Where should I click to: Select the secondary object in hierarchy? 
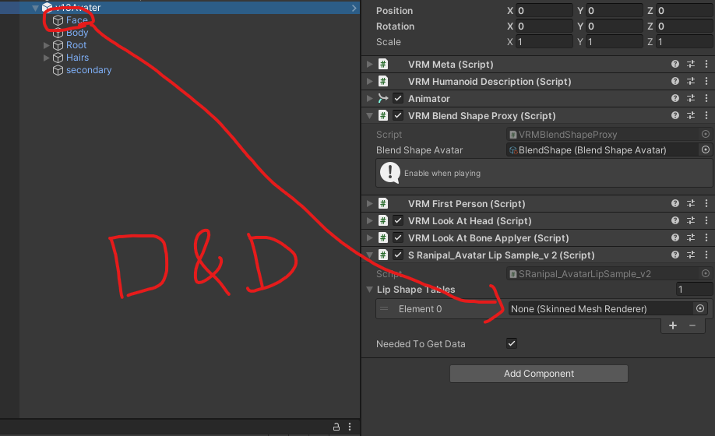point(89,70)
